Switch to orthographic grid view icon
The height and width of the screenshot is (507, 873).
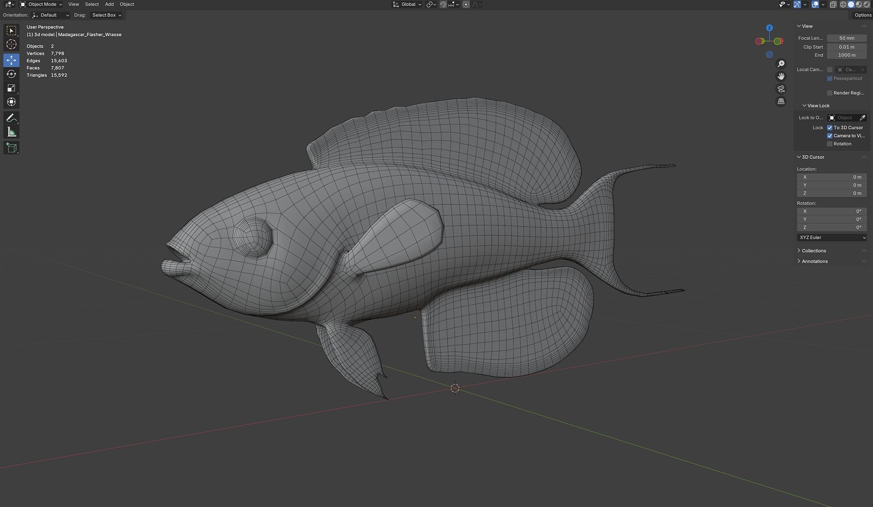[x=781, y=101]
